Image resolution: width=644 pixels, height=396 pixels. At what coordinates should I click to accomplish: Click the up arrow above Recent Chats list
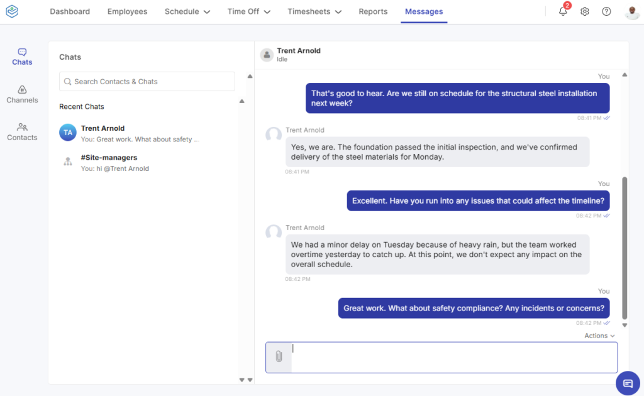pyautogui.click(x=250, y=76)
